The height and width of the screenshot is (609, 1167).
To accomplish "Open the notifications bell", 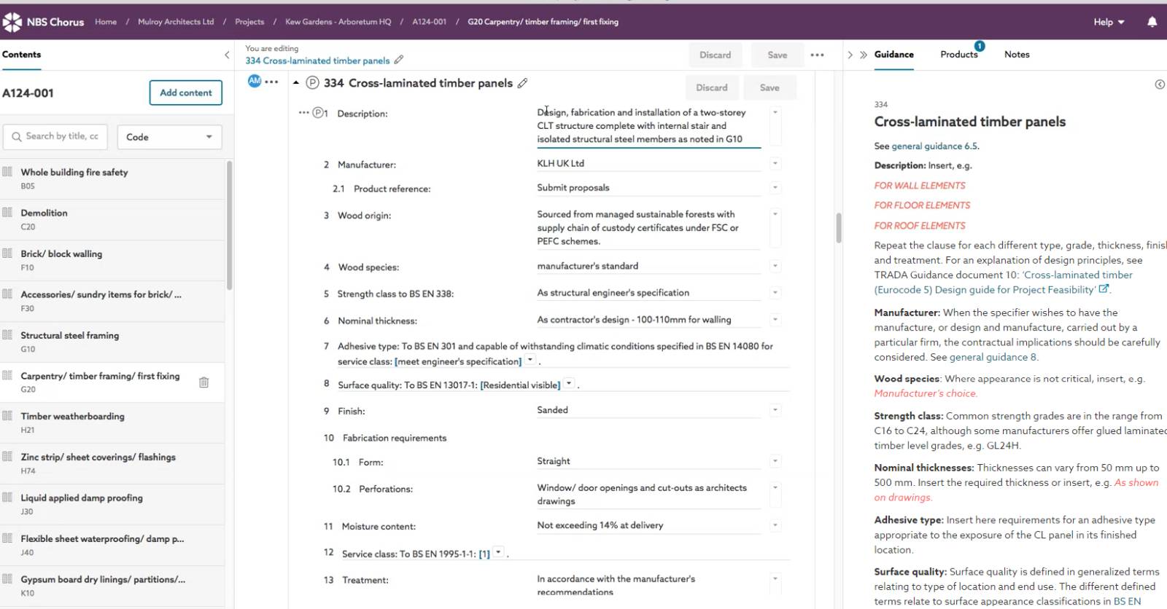I will tap(1152, 22).
